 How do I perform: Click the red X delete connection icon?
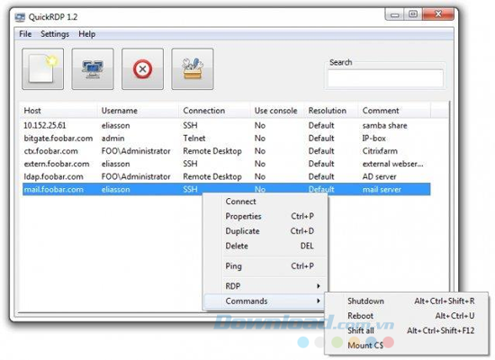(x=143, y=68)
